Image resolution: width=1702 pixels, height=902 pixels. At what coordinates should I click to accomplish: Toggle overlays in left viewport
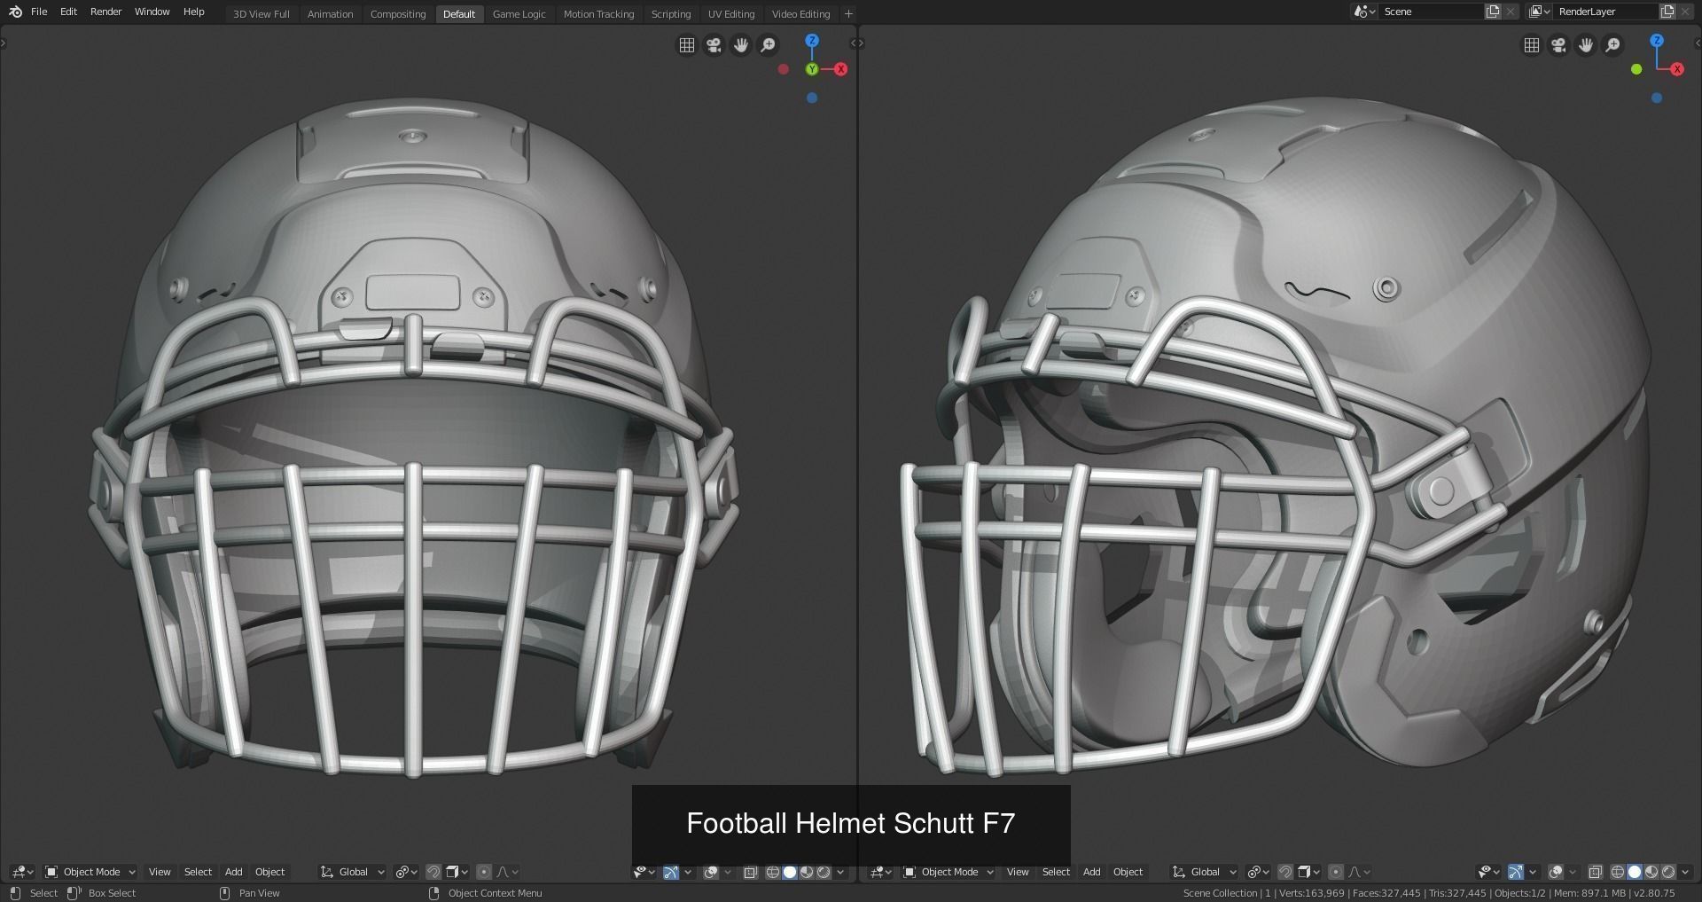(711, 872)
